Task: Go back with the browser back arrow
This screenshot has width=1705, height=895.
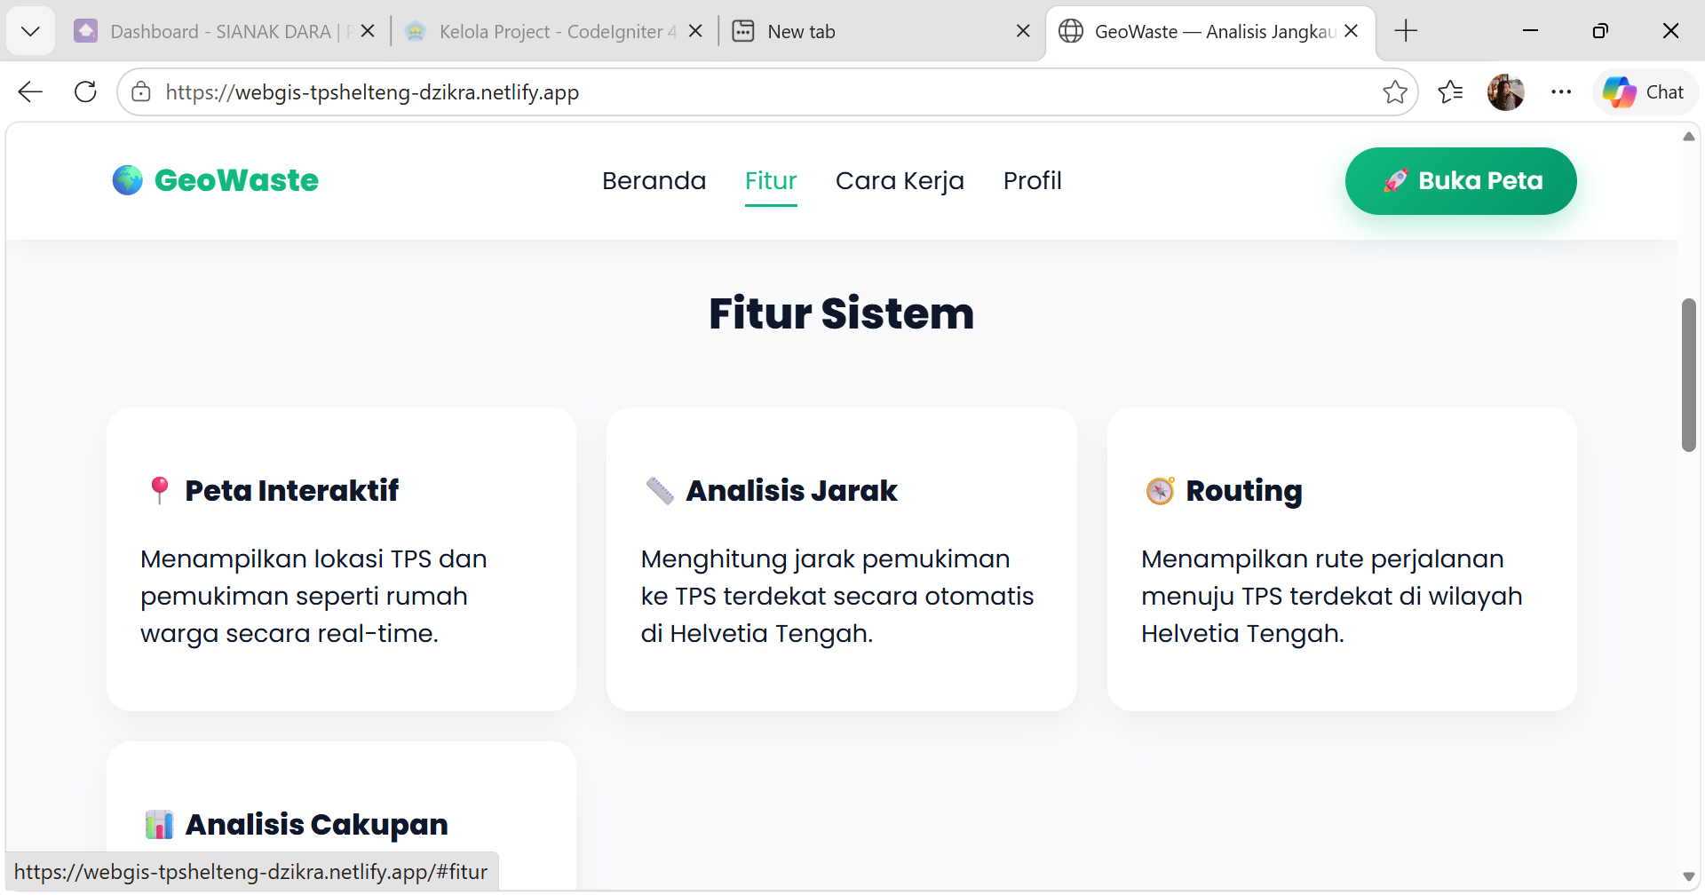Action: point(30,91)
